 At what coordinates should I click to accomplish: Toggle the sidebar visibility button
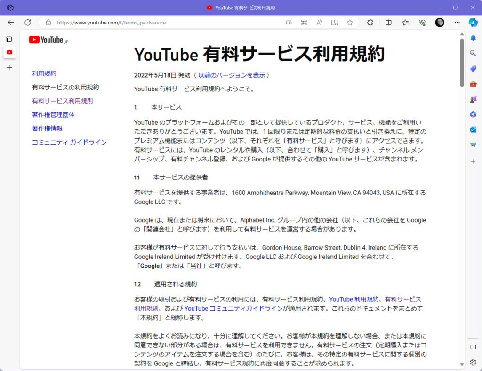tap(473, 347)
